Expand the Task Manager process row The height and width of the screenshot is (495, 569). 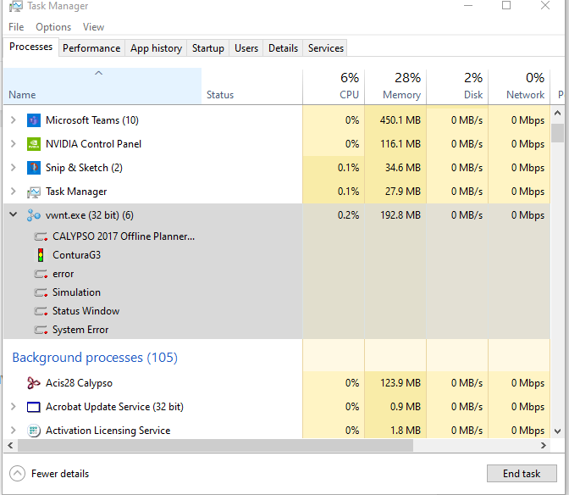13,191
